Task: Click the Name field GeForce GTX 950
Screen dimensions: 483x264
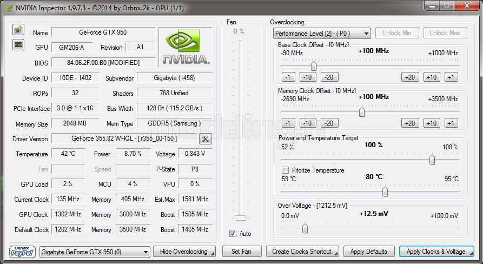Action: [103, 32]
